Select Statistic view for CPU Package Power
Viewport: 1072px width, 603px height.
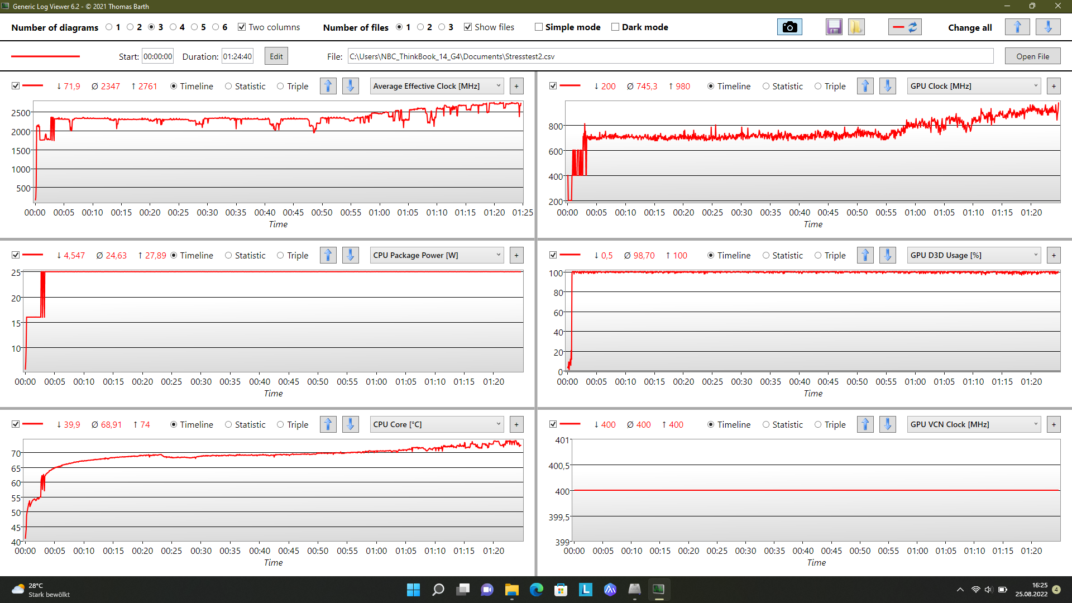228,255
